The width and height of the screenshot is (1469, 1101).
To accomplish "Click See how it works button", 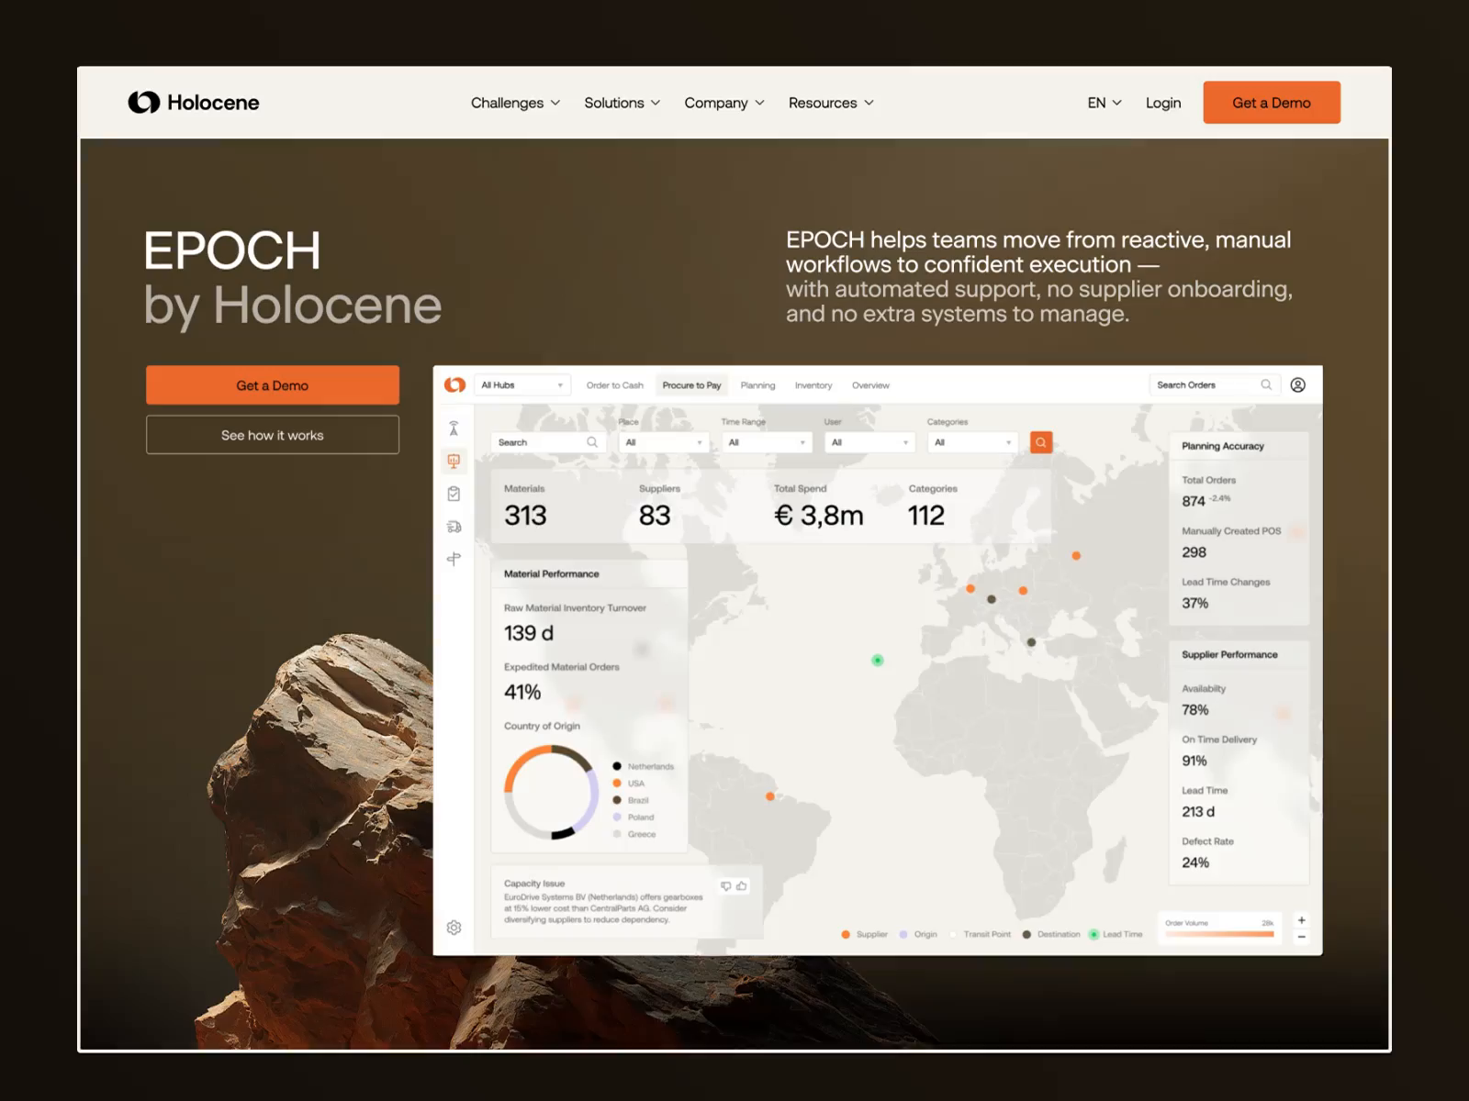I will pyautogui.click(x=273, y=435).
